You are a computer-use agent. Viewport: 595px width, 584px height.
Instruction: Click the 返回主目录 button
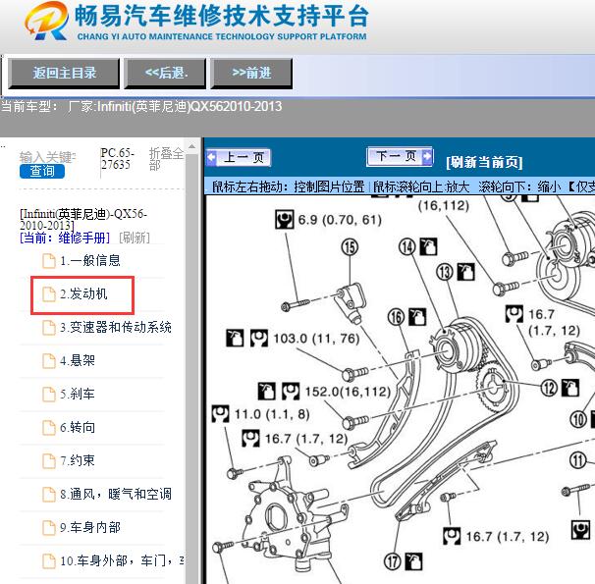[64, 74]
